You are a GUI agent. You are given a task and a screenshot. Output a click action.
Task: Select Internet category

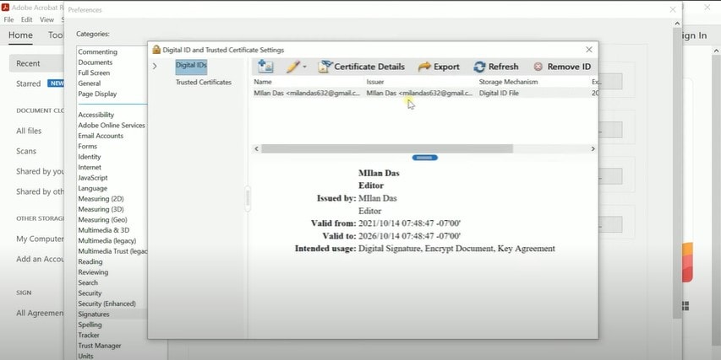90,168
